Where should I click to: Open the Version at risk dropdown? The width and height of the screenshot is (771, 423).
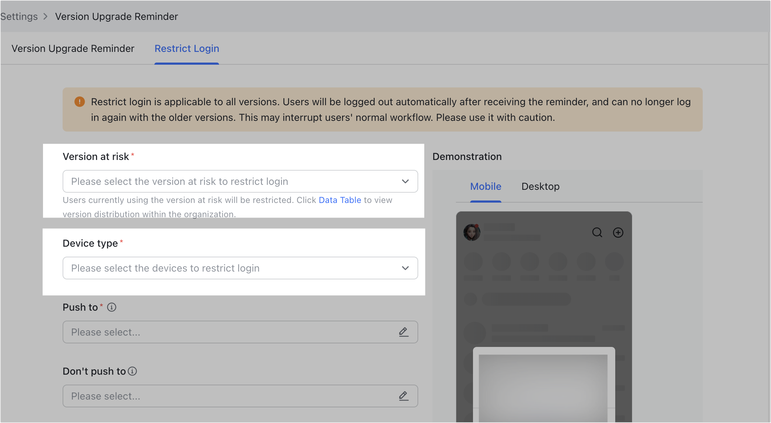click(240, 181)
